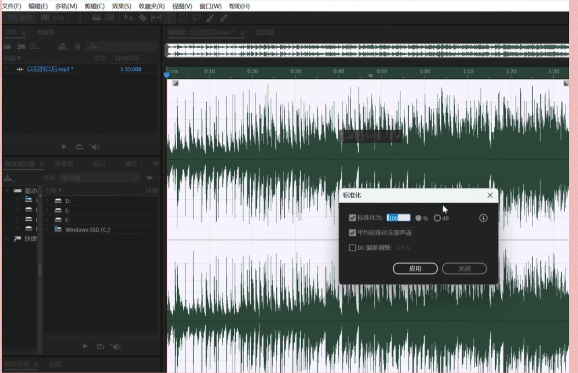This screenshot has width=578, height=373.
Task: Open the info icon in Normalize dialog
Action: tap(483, 218)
